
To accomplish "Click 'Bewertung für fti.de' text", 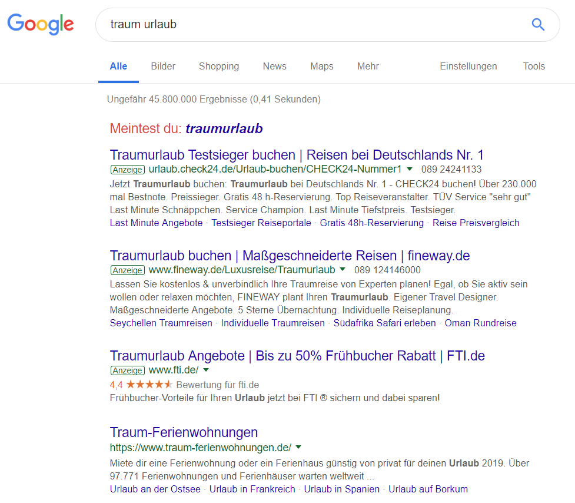I will 217,385.
